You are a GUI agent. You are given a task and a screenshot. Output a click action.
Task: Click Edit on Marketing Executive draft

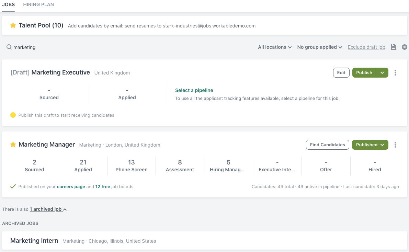[x=341, y=73]
